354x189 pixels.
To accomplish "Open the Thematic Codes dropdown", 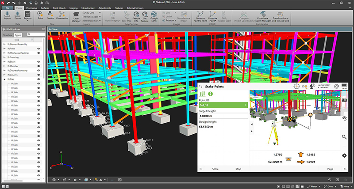I will [92, 16].
